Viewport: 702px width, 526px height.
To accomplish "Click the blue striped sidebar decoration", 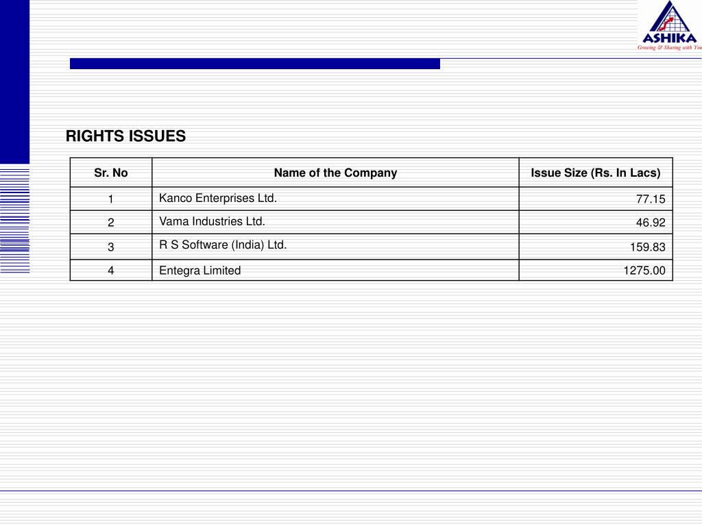I will (x=15, y=219).
